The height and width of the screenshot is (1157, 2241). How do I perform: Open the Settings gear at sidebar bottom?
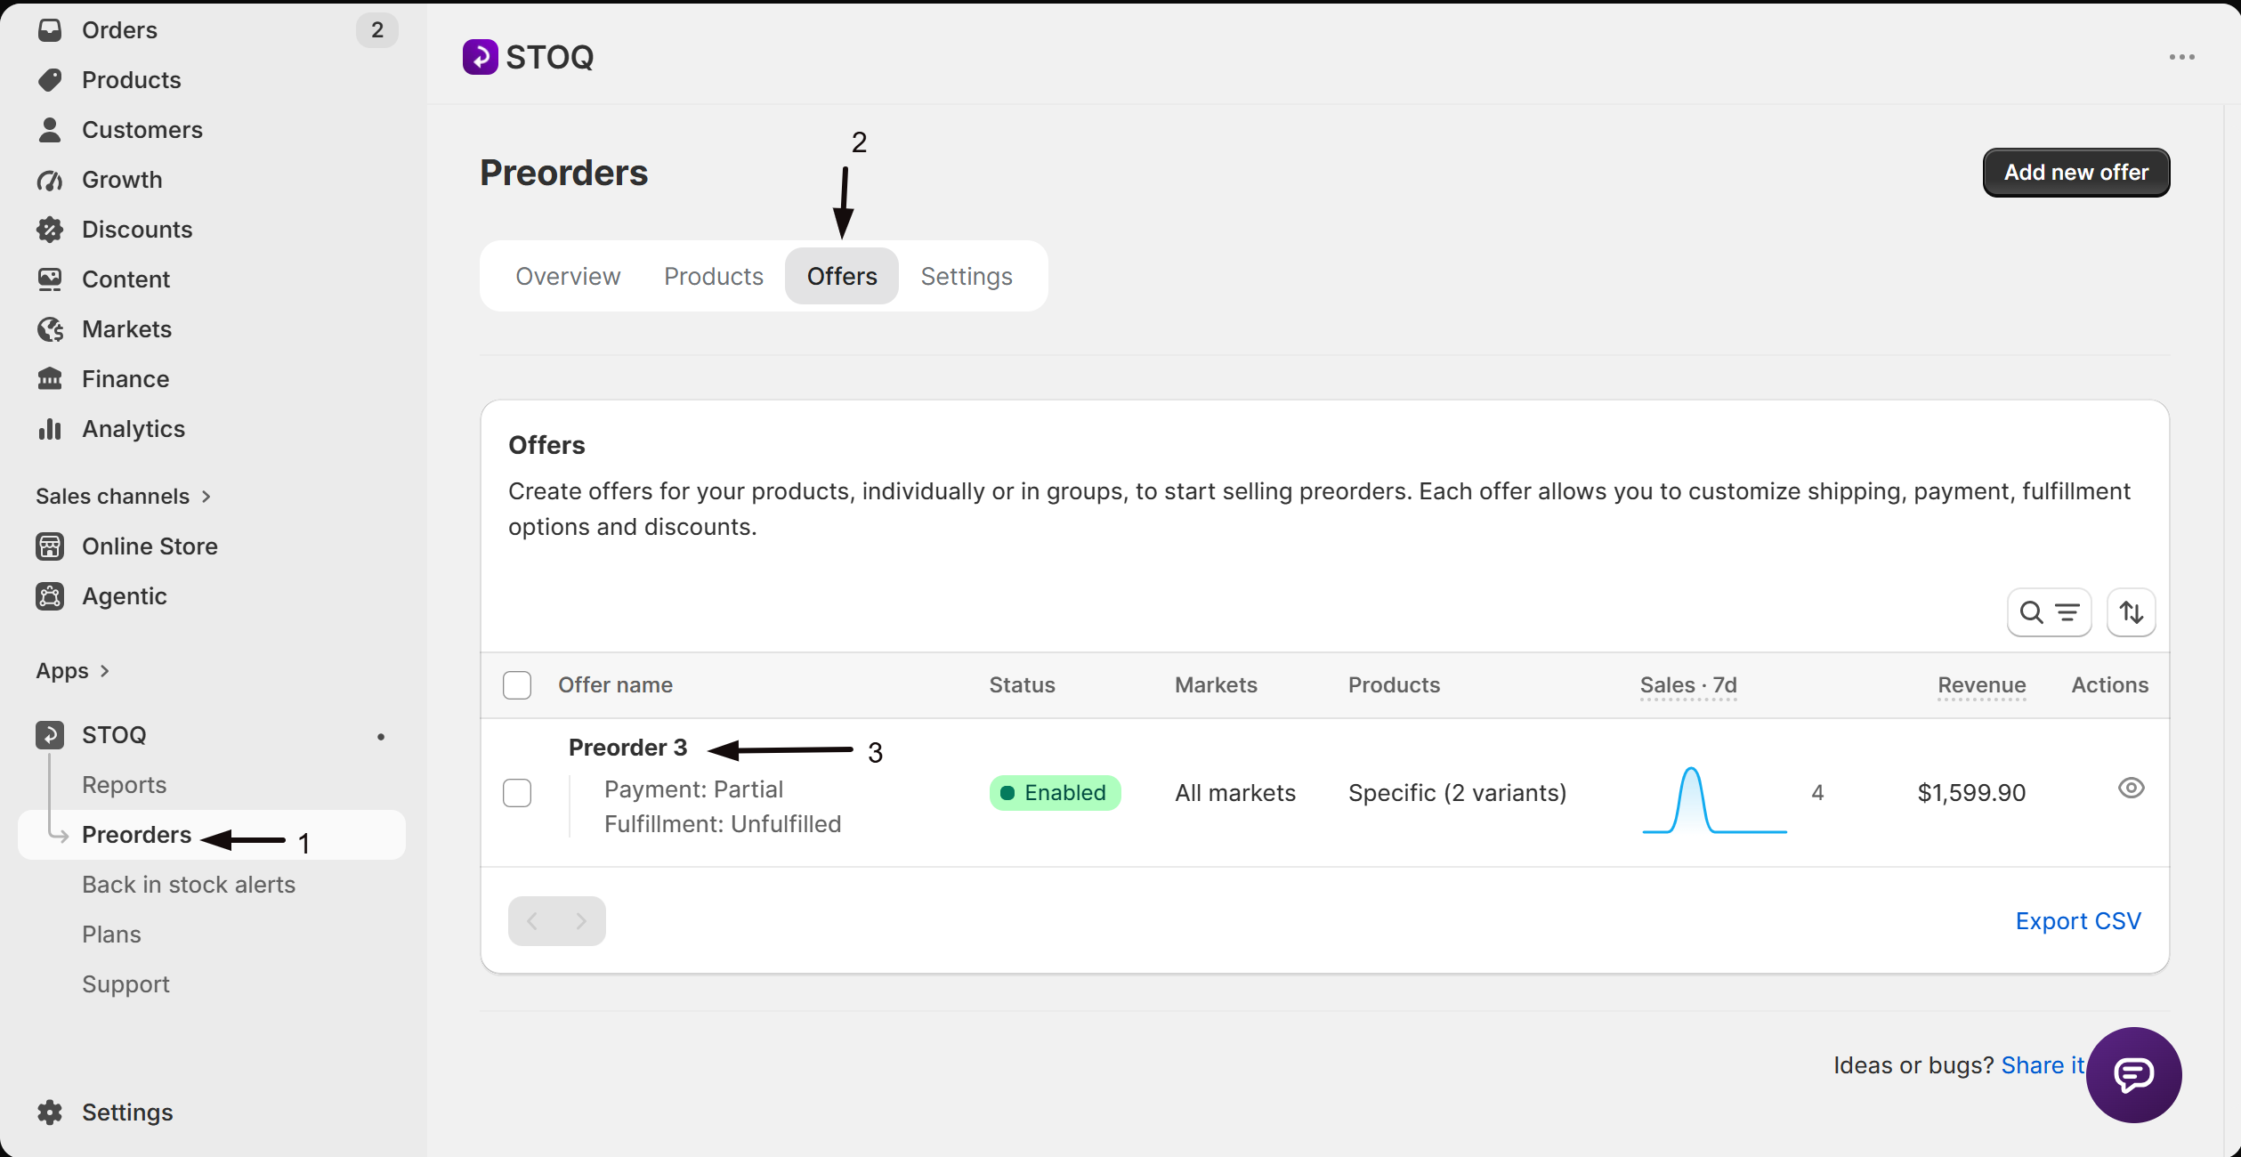coord(50,1112)
